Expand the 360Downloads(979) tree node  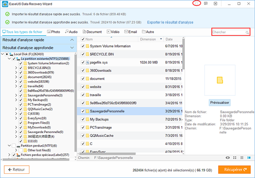point(16,72)
